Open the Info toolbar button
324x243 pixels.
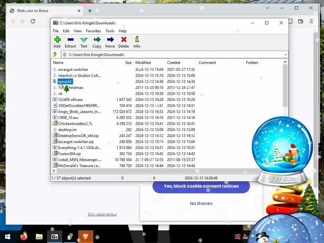[137, 42]
